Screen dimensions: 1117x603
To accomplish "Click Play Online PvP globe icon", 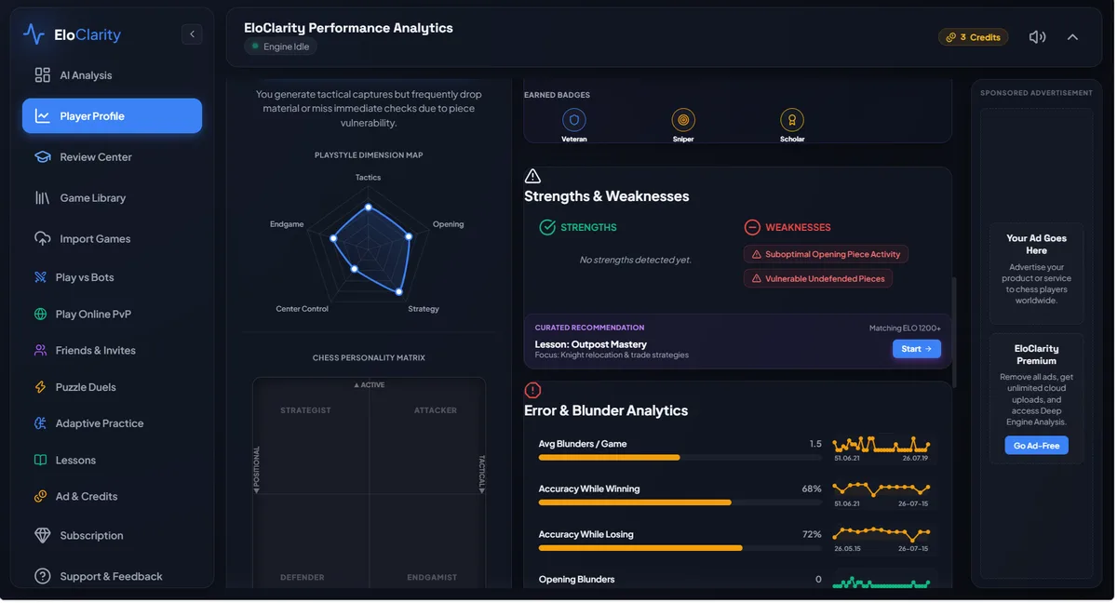I will tap(40, 314).
